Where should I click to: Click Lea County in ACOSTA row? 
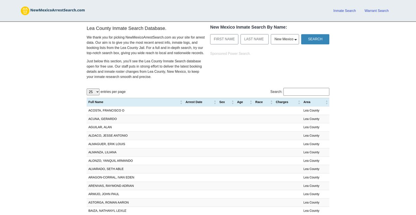311,111
